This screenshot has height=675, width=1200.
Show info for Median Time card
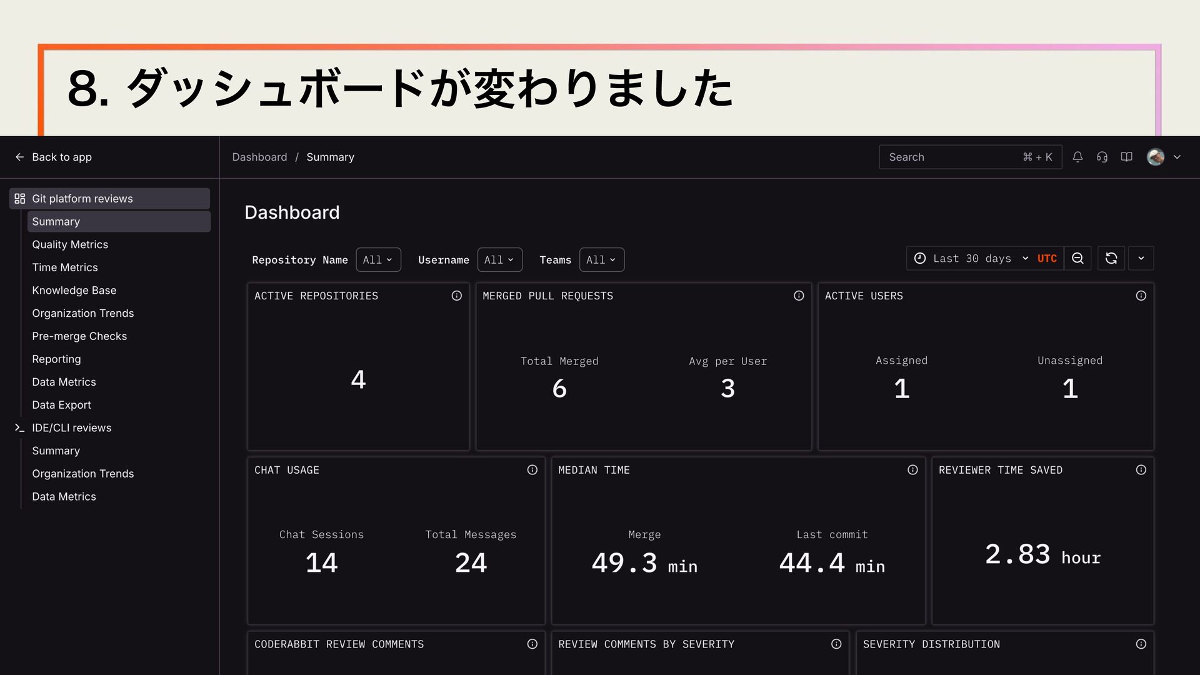(x=912, y=470)
